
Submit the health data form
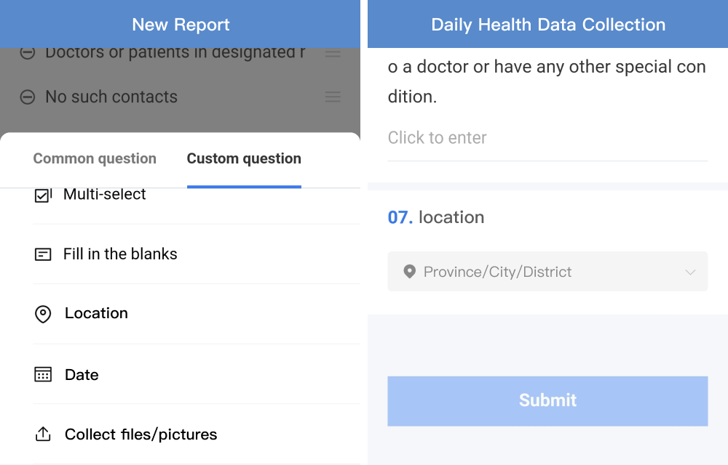[x=548, y=401]
